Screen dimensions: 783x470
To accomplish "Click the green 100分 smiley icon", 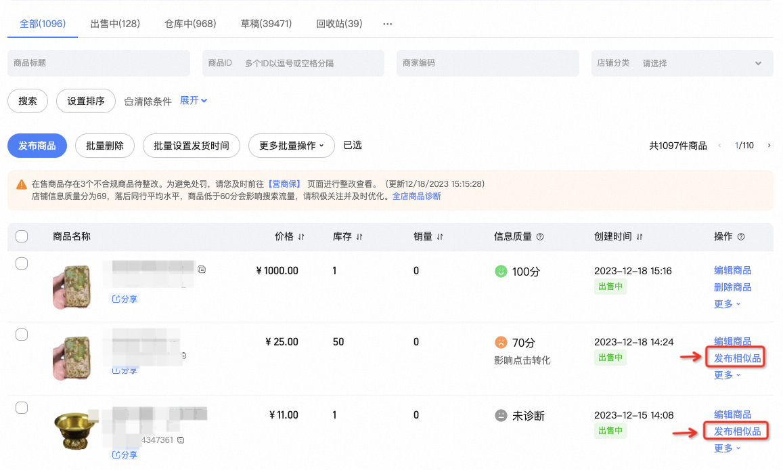I will tap(501, 271).
